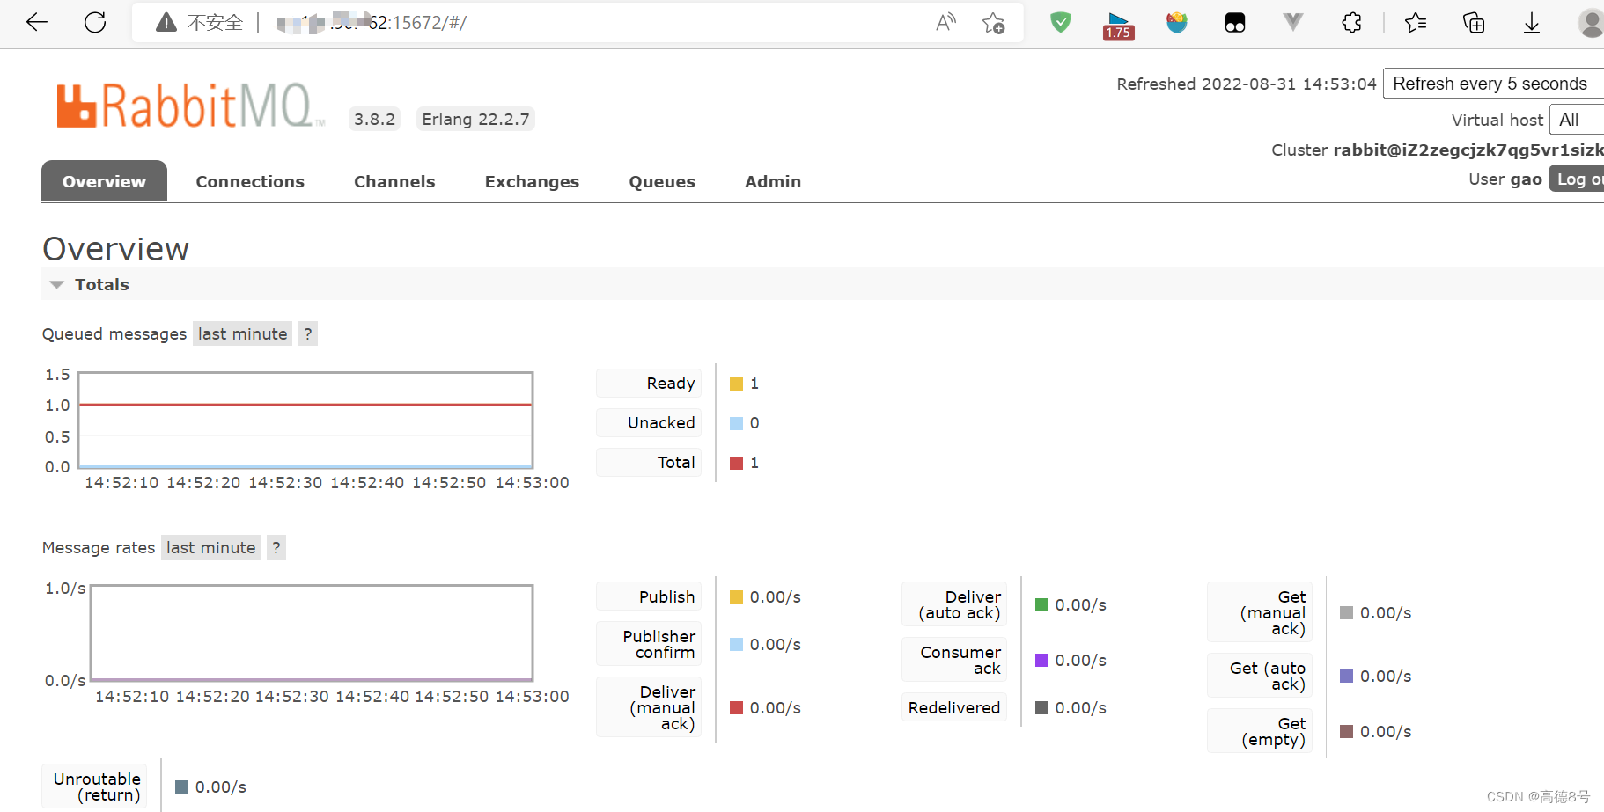Open the black mask extension icon
The image size is (1604, 812).
click(x=1235, y=23)
